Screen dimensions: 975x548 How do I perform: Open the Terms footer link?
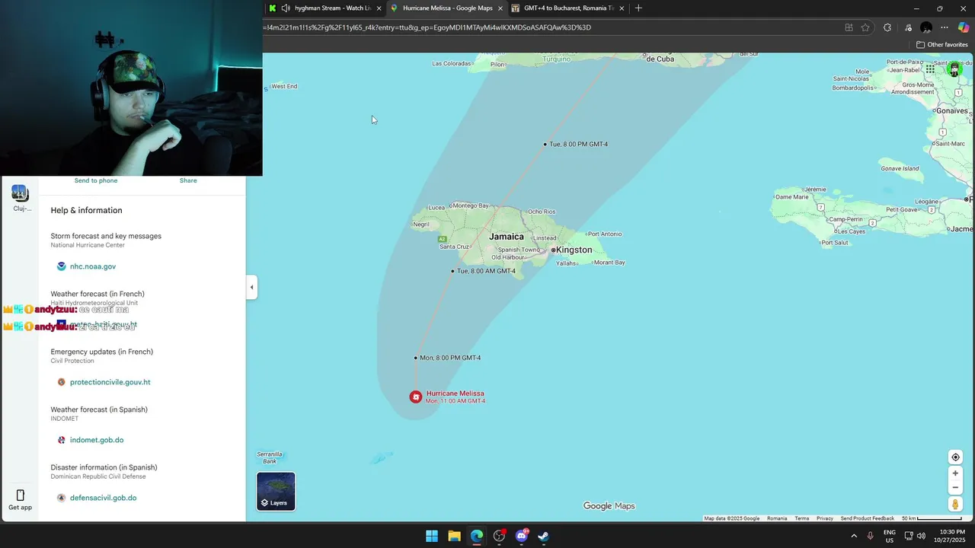pyautogui.click(x=802, y=518)
